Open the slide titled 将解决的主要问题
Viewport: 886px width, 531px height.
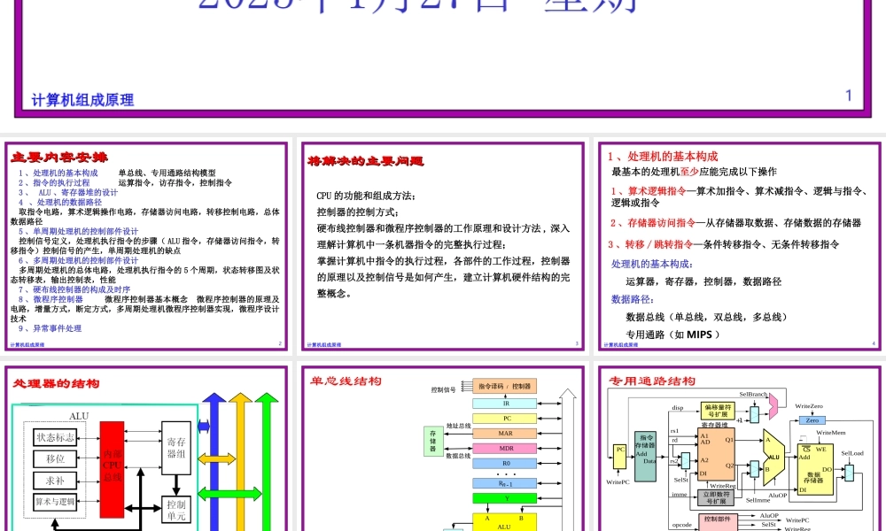442,246
